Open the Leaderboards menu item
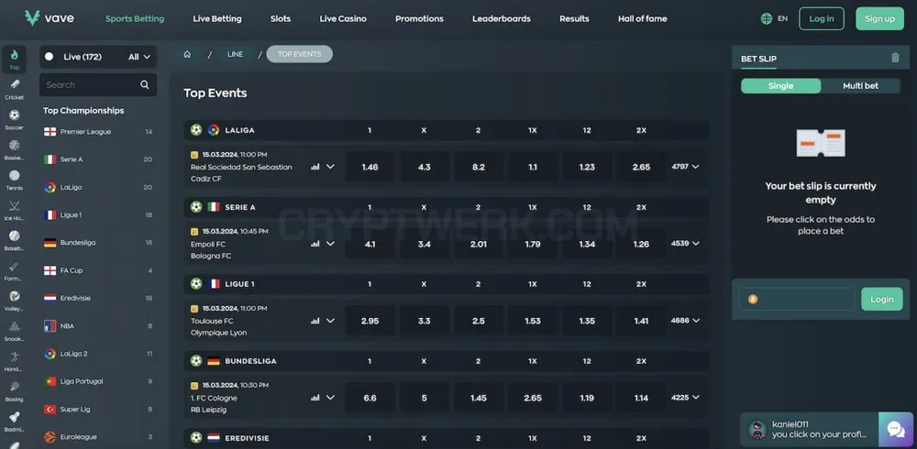The width and height of the screenshot is (917, 449). pyautogui.click(x=502, y=18)
